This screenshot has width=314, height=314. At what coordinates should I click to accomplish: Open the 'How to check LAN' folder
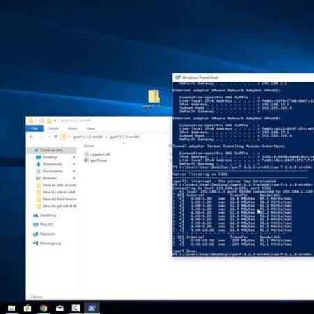coord(56,192)
